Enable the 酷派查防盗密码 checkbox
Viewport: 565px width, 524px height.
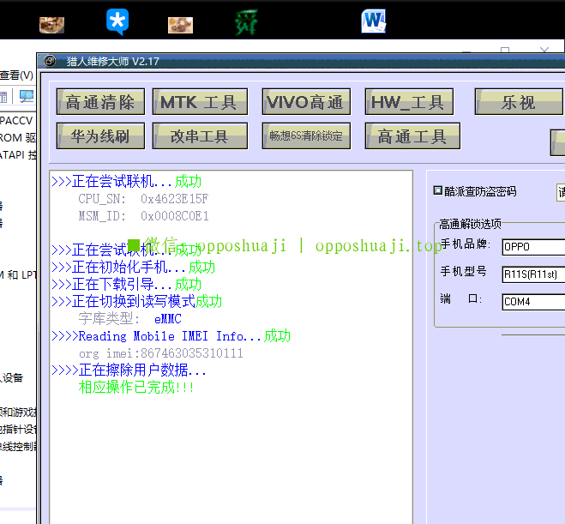pos(438,190)
